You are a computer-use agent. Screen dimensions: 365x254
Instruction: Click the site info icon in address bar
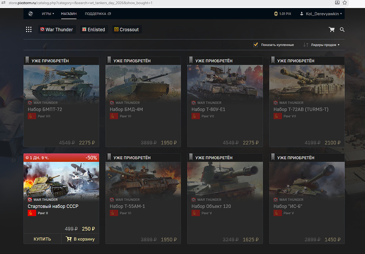point(4,3)
